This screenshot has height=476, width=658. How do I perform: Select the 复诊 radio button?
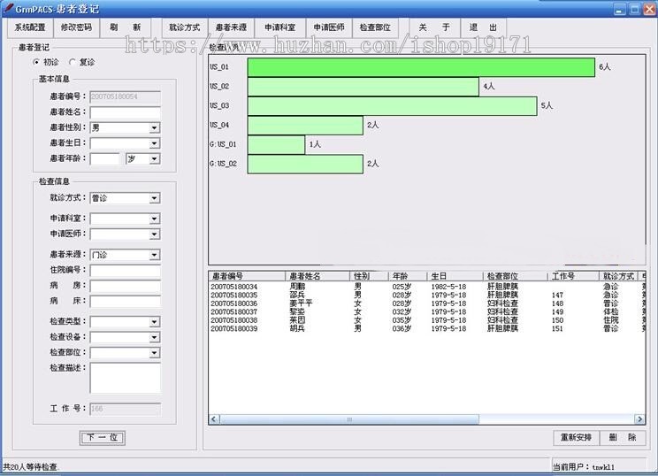tap(72, 63)
